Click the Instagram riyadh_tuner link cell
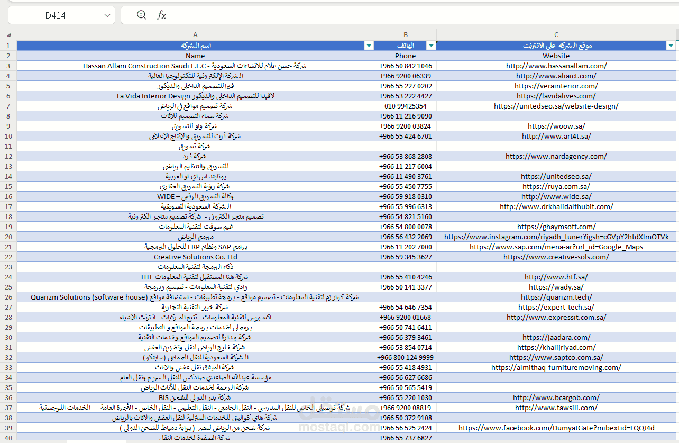 coord(556,237)
